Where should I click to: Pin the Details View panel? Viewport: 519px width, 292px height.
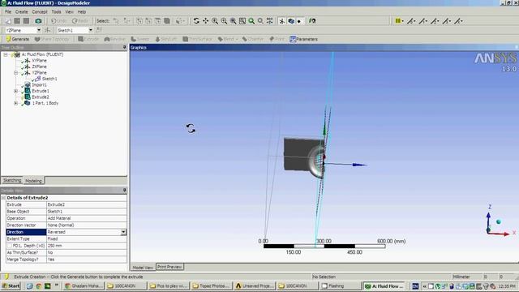124,191
